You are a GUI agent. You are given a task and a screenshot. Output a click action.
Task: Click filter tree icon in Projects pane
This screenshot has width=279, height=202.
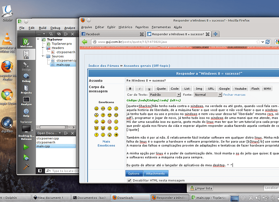(51, 34)
